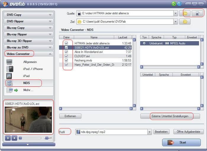Choose the Allgemein converter mode
The width and height of the screenshot is (207, 151).
[x=30, y=62]
